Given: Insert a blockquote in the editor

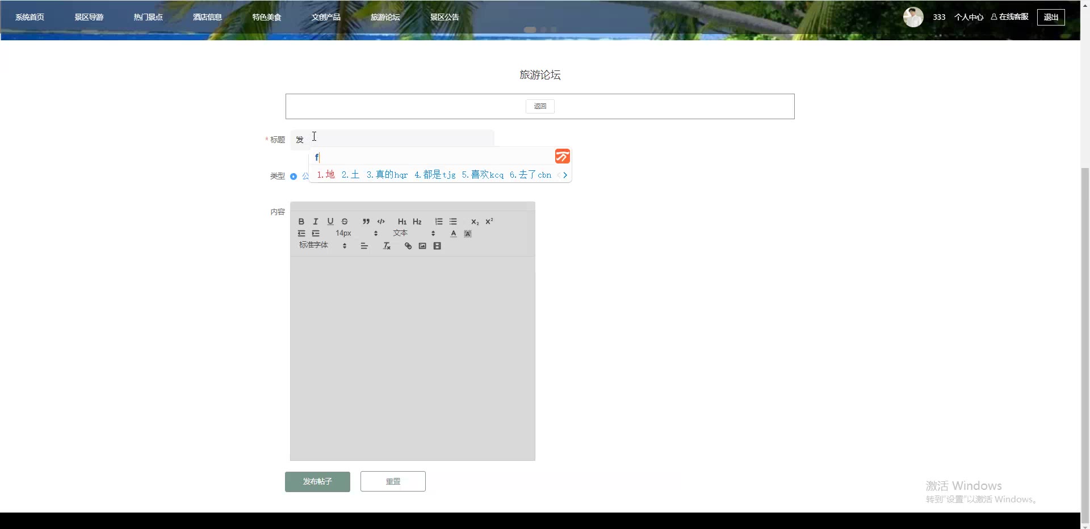Looking at the screenshot, I should pos(366,221).
